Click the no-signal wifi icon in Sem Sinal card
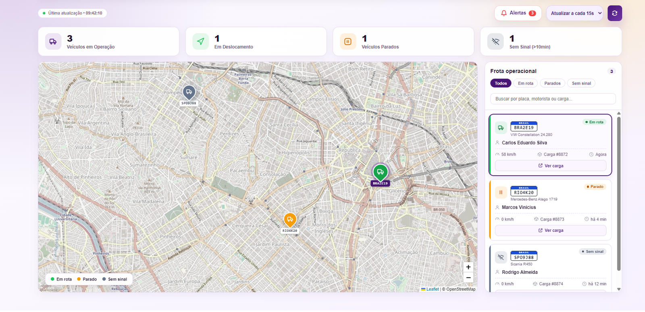 495,42
